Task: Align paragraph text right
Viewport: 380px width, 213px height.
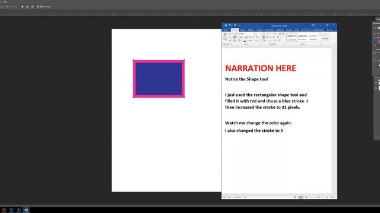Action: click(x=271, y=37)
